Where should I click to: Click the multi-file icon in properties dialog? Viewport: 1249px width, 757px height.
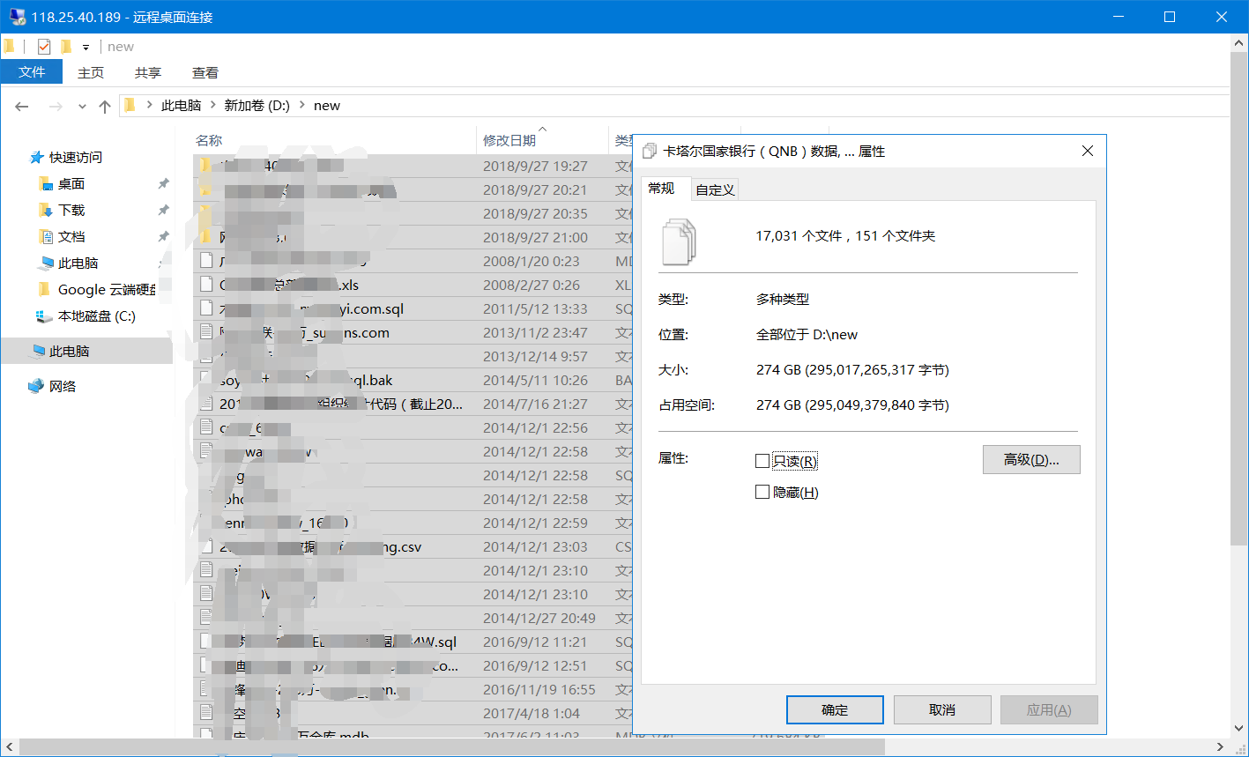click(680, 241)
